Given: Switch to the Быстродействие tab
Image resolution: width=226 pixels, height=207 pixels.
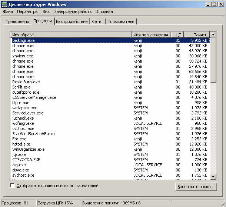Looking at the screenshot, I should (x=72, y=21).
